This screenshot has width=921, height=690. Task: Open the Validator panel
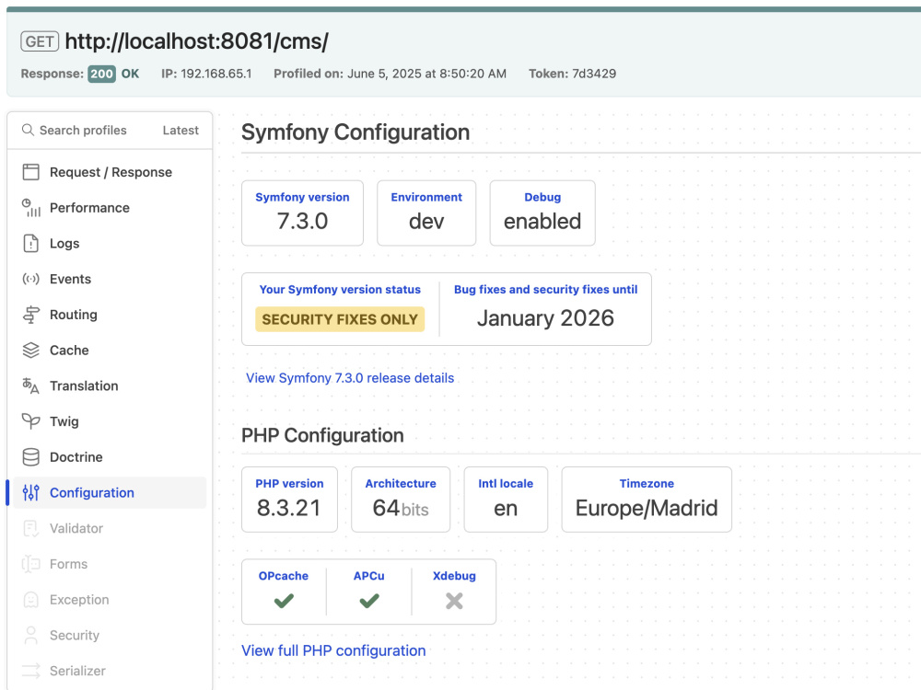tap(110, 529)
